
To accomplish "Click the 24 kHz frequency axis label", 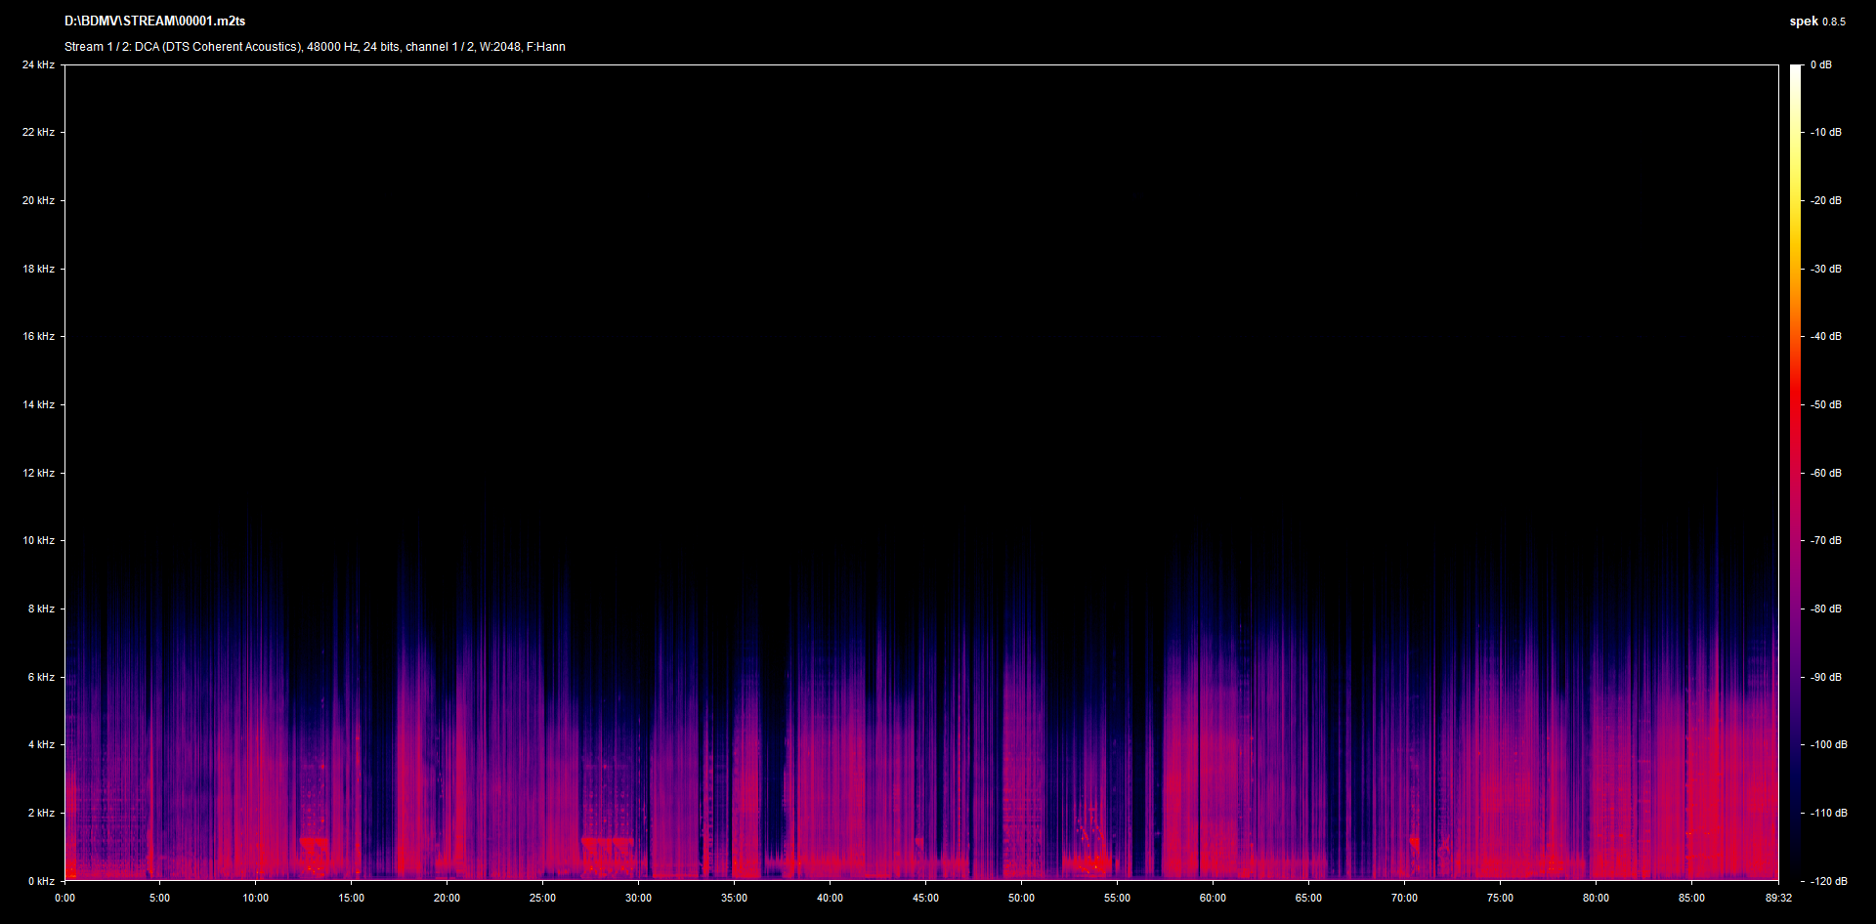I will pyautogui.click(x=38, y=64).
